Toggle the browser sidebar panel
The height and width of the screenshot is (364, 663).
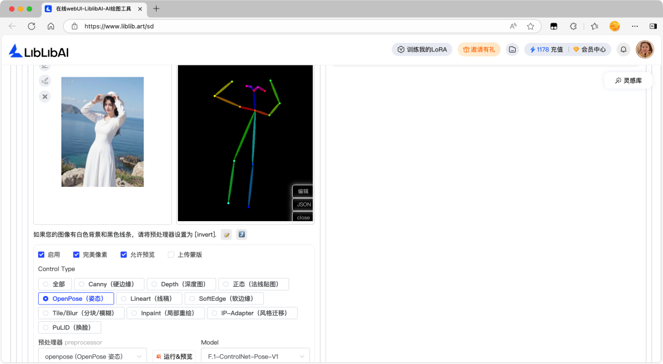pos(653,26)
